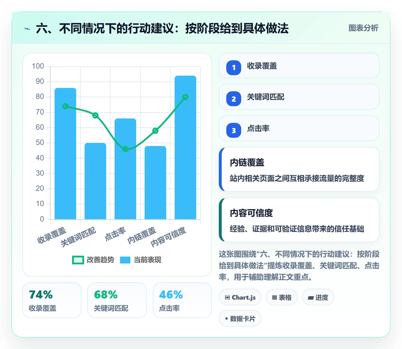The height and width of the screenshot is (349, 402).
Task: Click the 收录覆盖 bar in the chart
Action: [65, 154]
